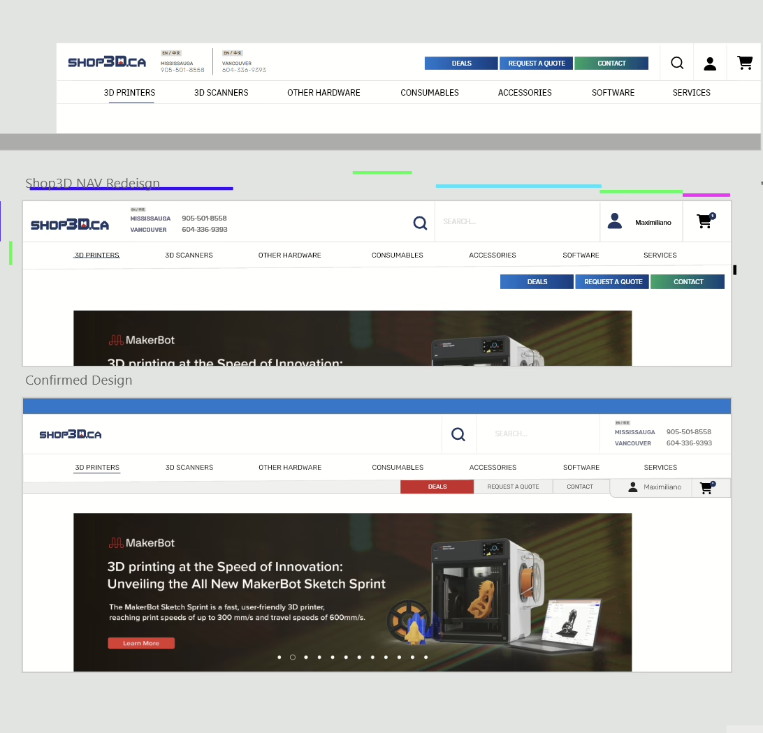Viewport: 763px width, 733px height.
Task: Click the search magnifier icon in Confirmed Design
Action: (x=458, y=434)
